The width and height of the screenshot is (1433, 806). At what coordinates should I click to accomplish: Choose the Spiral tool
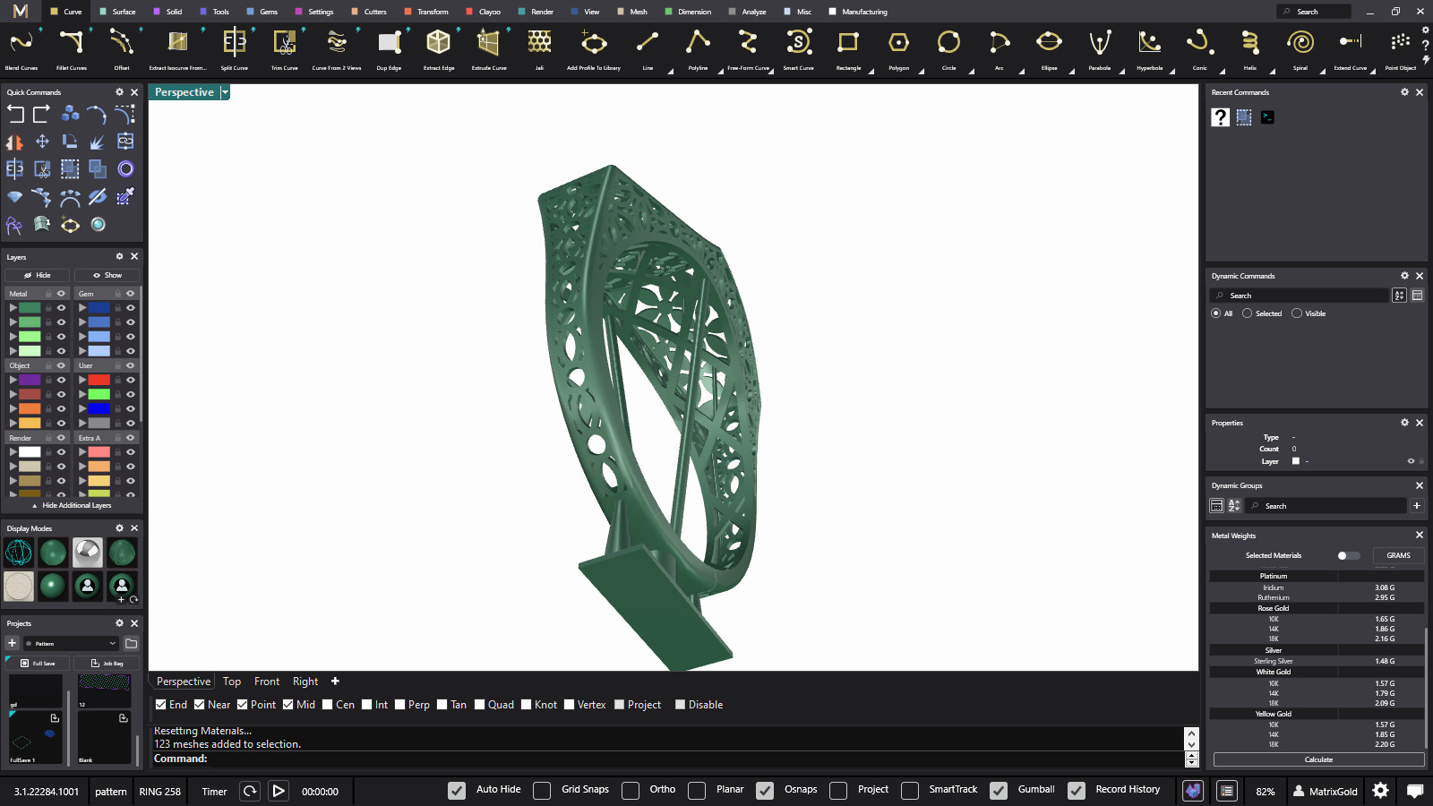(x=1300, y=49)
